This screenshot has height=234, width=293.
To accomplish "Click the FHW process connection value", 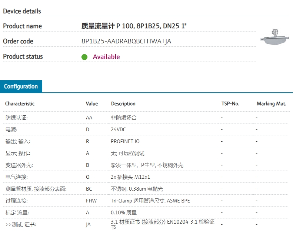I will point(91,201).
